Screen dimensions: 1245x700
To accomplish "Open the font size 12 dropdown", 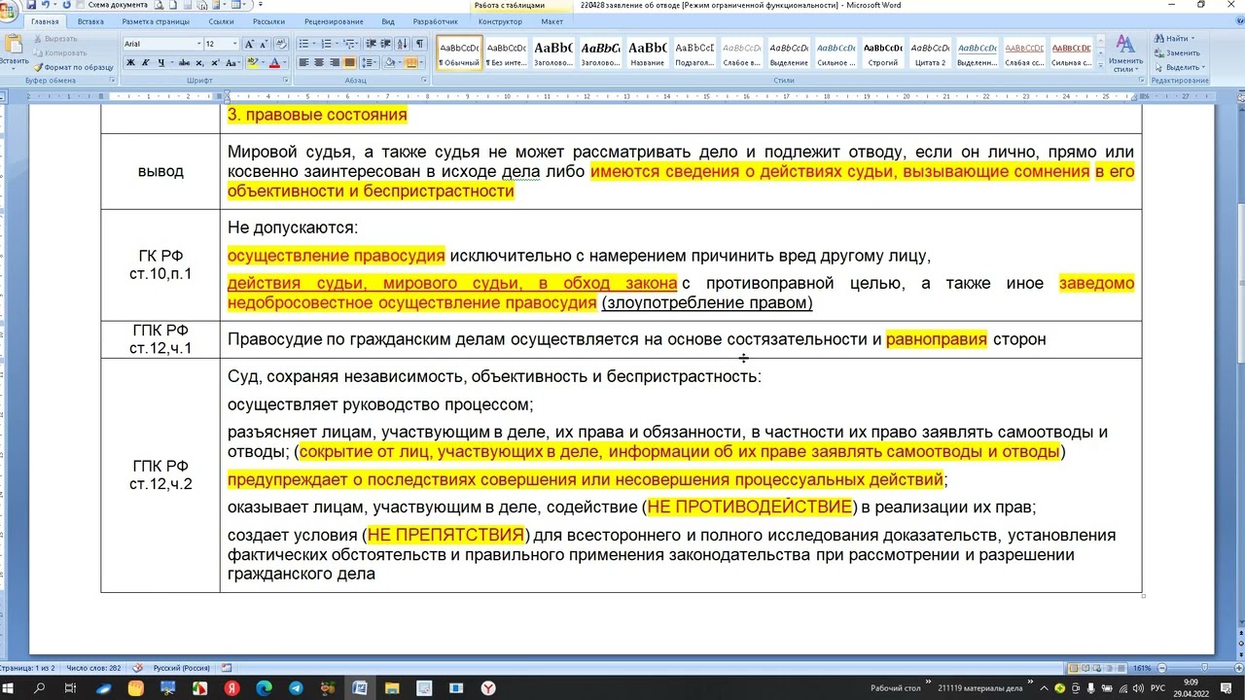I will tap(234, 44).
